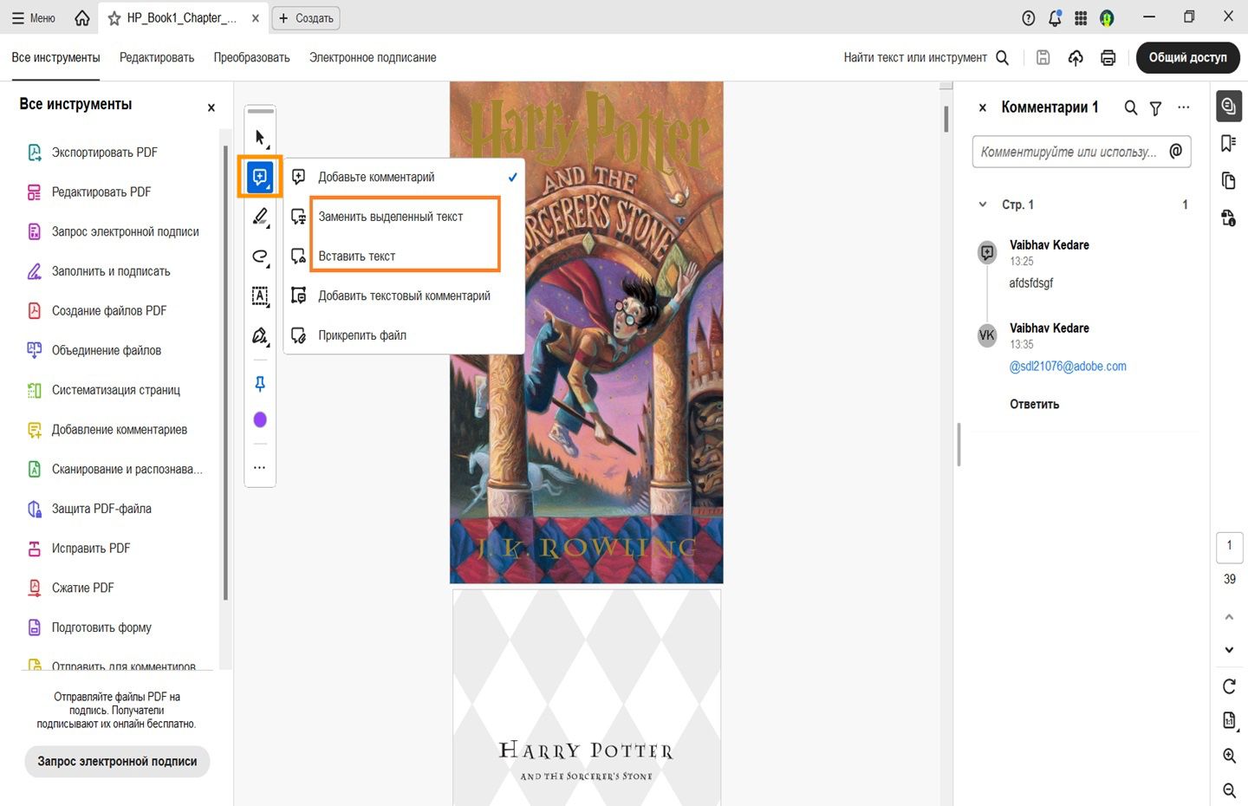Search comments with the magnifier icon
The image size is (1248, 806).
(x=1131, y=107)
